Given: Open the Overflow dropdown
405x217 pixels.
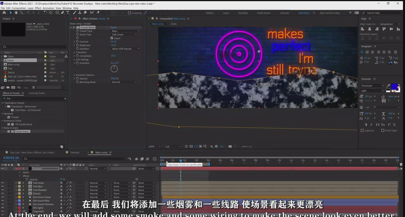Looking at the screenshot, I should coord(126,49).
